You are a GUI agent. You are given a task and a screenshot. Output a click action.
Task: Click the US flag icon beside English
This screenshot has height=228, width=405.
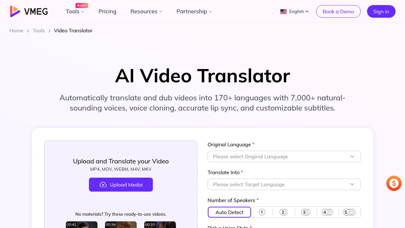pyautogui.click(x=283, y=11)
